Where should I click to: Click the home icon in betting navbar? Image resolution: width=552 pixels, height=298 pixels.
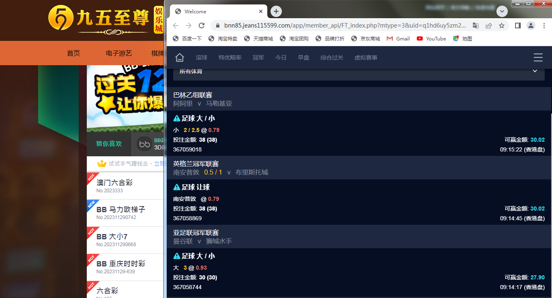click(x=180, y=57)
